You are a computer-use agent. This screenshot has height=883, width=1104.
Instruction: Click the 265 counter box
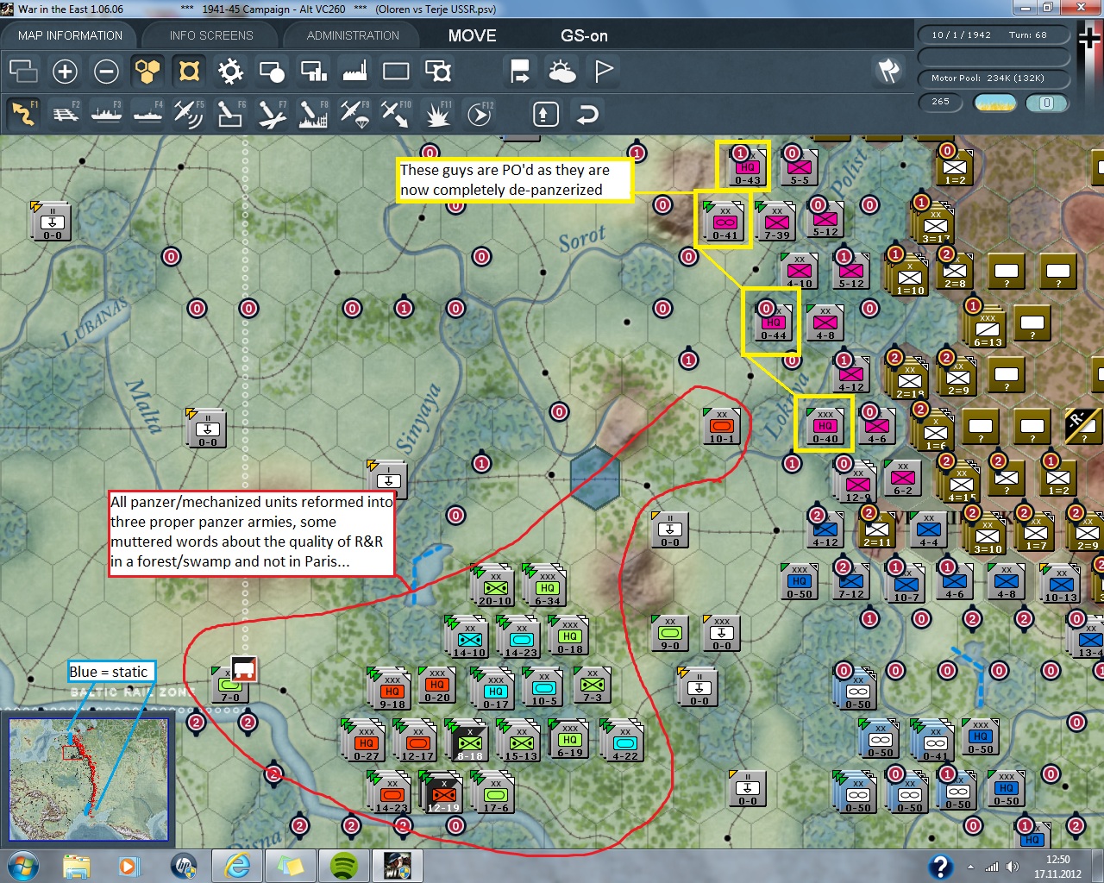[x=941, y=102]
